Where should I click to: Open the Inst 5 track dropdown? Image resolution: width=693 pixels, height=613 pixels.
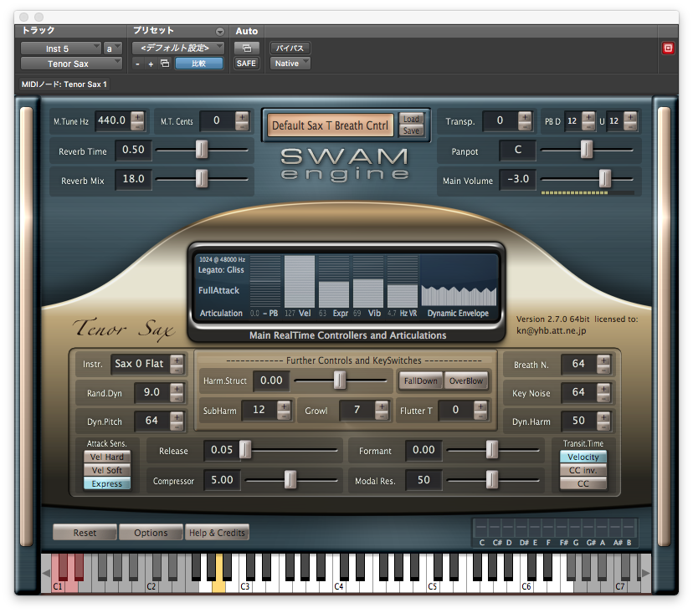pyautogui.click(x=61, y=49)
